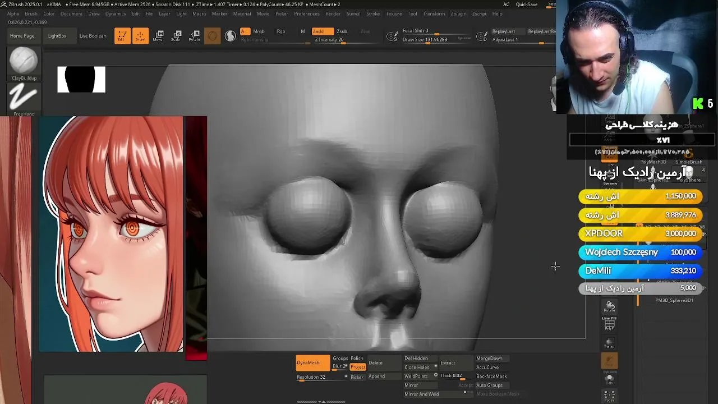Click the orange gizmo sphere icon
This screenshot has height=404, width=718.
click(212, 36)
